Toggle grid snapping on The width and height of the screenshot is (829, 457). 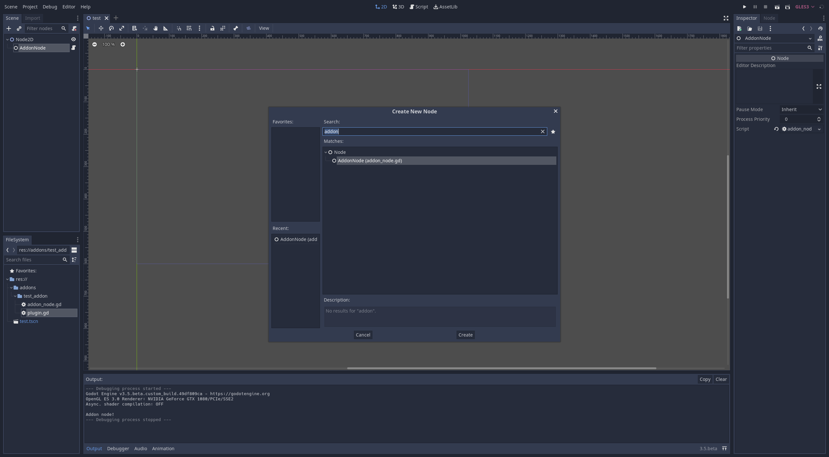189,29
